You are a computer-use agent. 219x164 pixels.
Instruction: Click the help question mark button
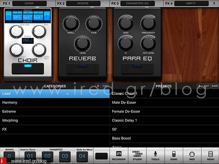214,3
